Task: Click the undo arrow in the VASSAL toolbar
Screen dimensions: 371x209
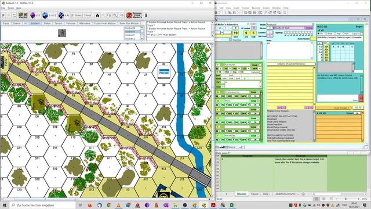Action: pyautogui.click(x=3, y=16)
